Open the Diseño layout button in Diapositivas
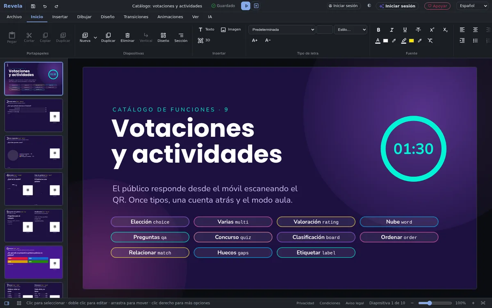492x308 pixels. pyautogui.click(x=163, y=37)
